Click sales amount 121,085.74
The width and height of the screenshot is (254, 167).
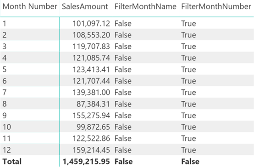[91, 58]
